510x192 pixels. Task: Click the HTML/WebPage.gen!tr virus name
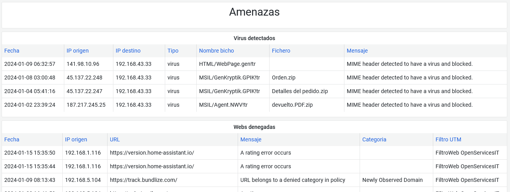227,64
